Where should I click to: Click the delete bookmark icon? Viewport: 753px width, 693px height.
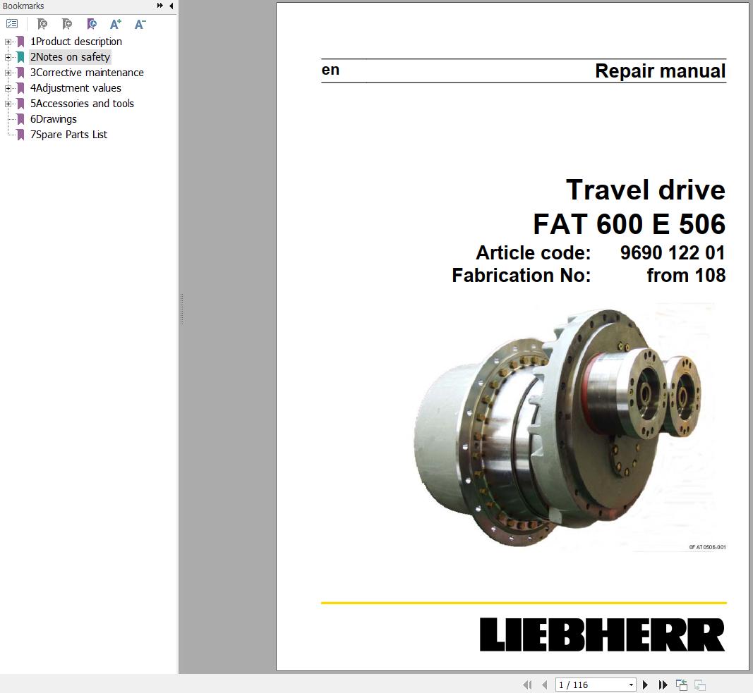pyautogui.click(x=42, y=23)
